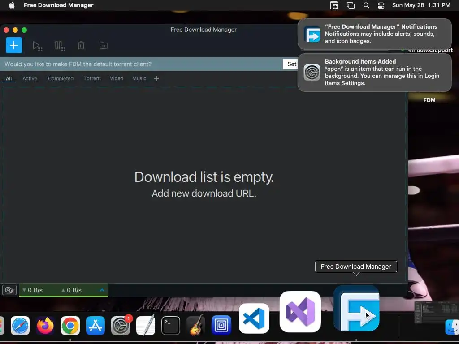Open the Background Items Added notification
The width and height of the screenshot is (459, 344).
[374, 72]
